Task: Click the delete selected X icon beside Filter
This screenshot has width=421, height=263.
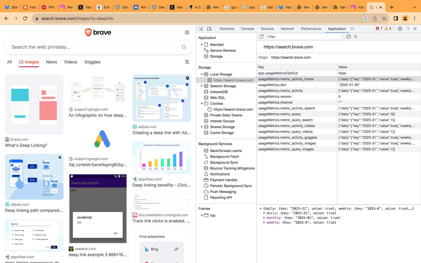Action: [x=356, y=36]
